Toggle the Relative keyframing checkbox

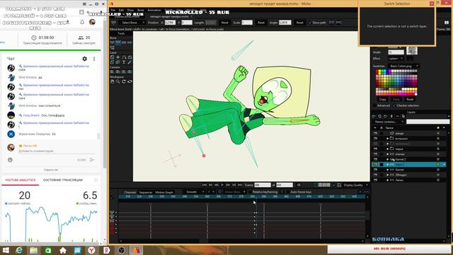250,192
